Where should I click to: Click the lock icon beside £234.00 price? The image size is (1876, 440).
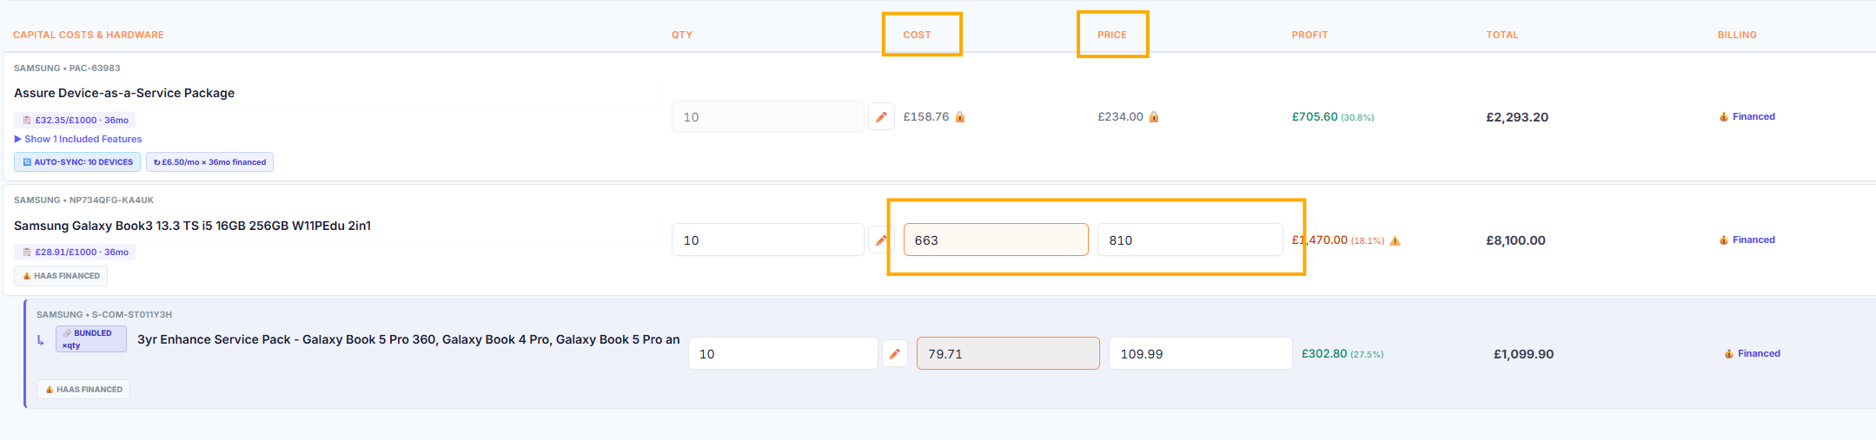click(x=1154, y=117)
